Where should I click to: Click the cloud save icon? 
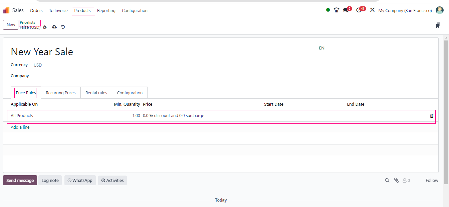[x=54, y=27]
